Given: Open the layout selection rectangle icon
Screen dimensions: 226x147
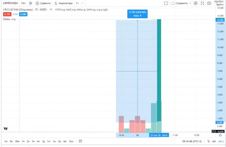Looking at the screenshot, I should coord(166,3).
